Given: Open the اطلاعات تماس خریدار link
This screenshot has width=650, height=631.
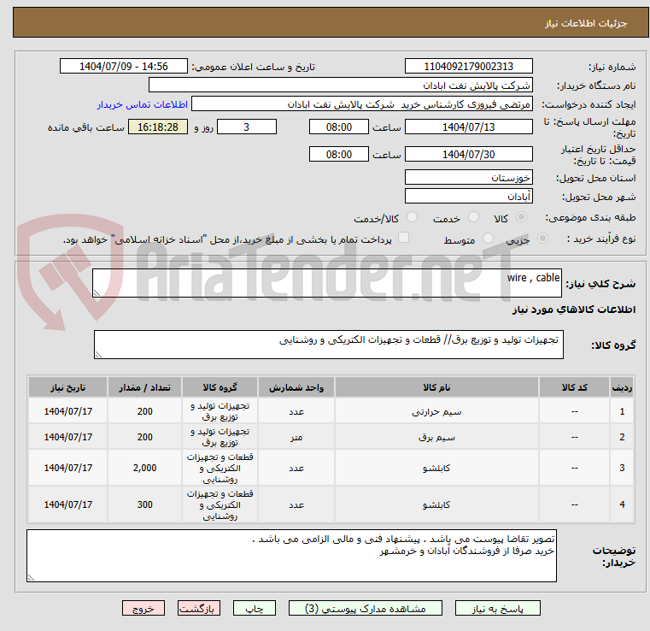Looking at the screenshot, I should tap(143, 104).
